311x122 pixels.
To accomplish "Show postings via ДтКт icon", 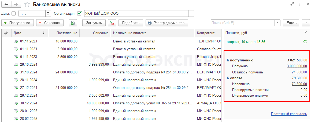I will coord(112,23).
